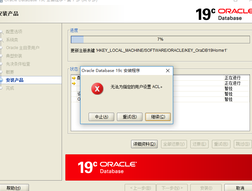The width and height of the screenshot is (252, 191).
Task: Click the registry key update message text
Action: coord(149,50)
